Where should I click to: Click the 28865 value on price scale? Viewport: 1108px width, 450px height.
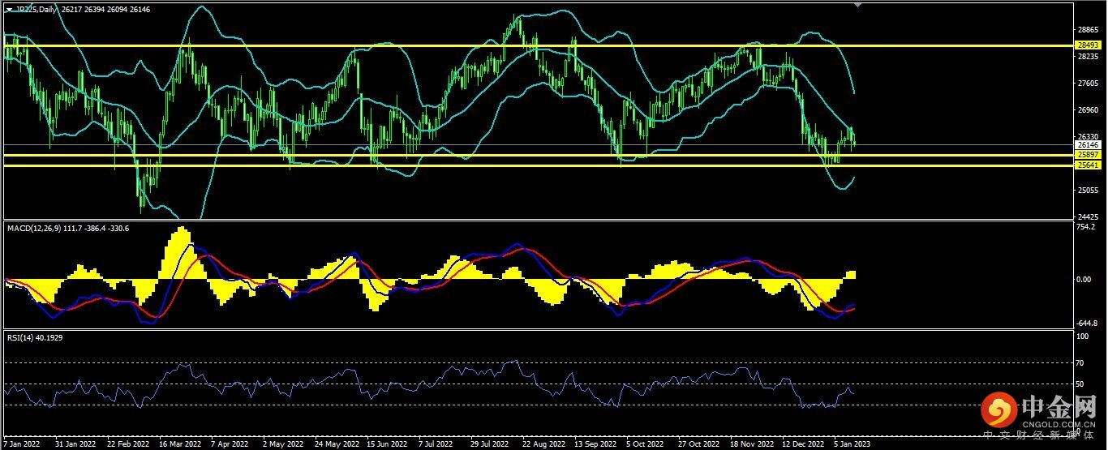1087,28
